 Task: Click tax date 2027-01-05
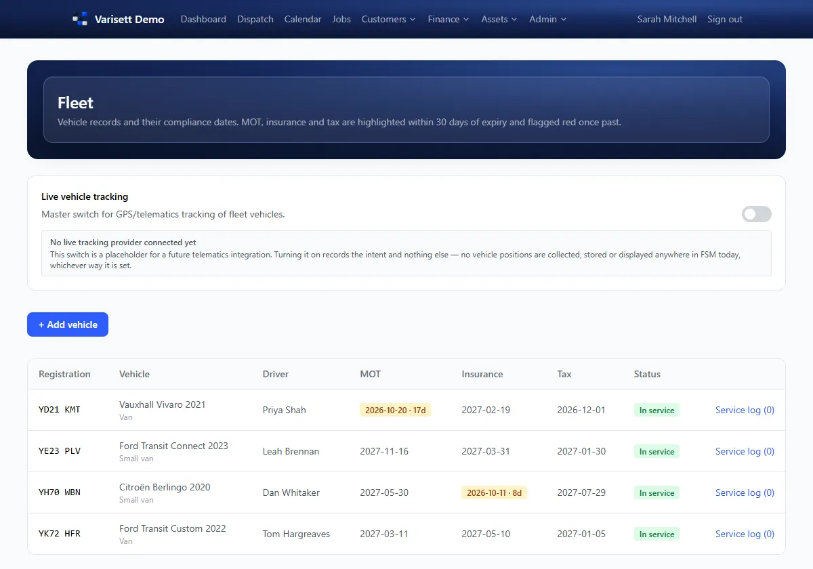point(581,534)
